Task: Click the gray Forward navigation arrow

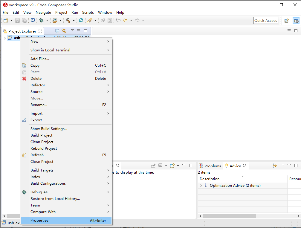Action: click(x=137, y=20)
